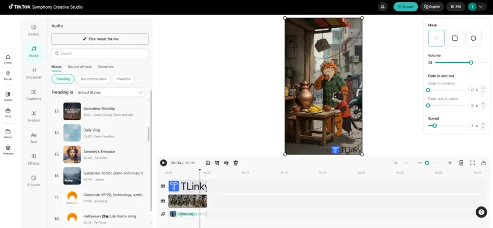Select the TLinky clip on timeline

click(187, 186)
